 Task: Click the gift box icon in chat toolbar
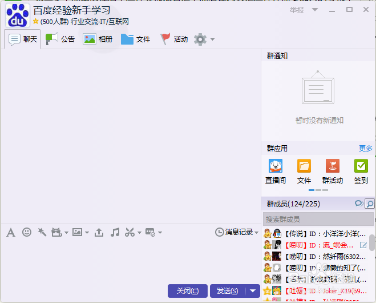tap(56, 232)
